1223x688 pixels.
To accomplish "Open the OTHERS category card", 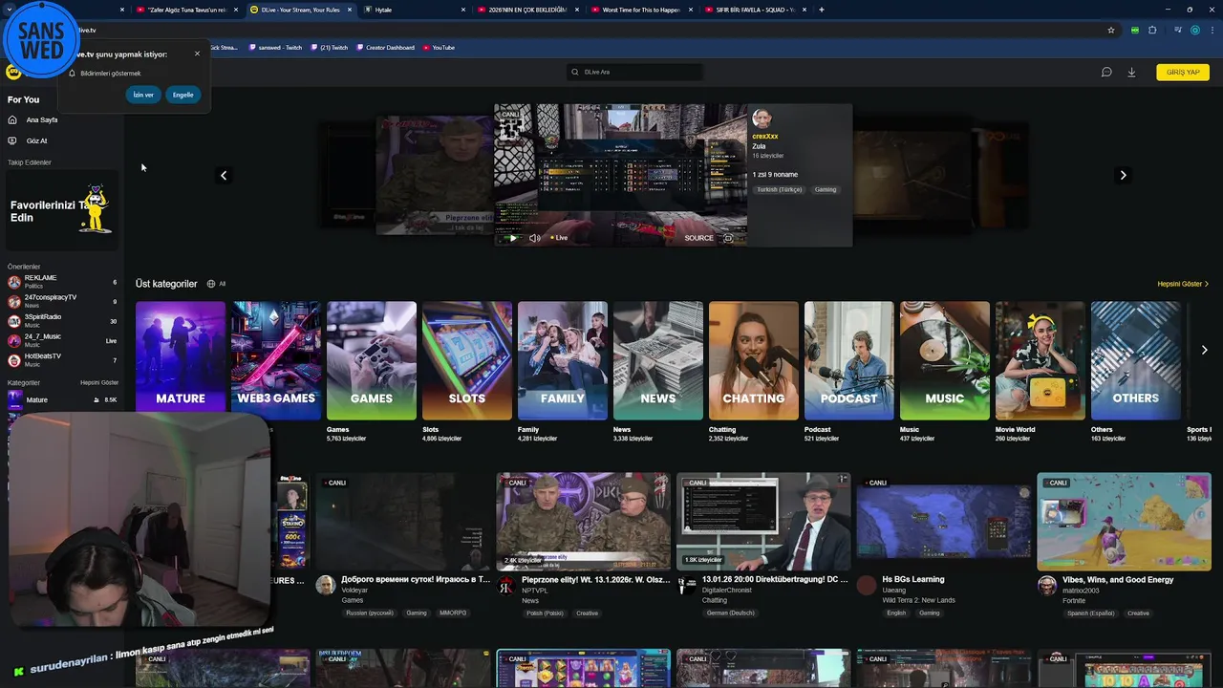I will pyautogui.click(x=1136, y=360).
